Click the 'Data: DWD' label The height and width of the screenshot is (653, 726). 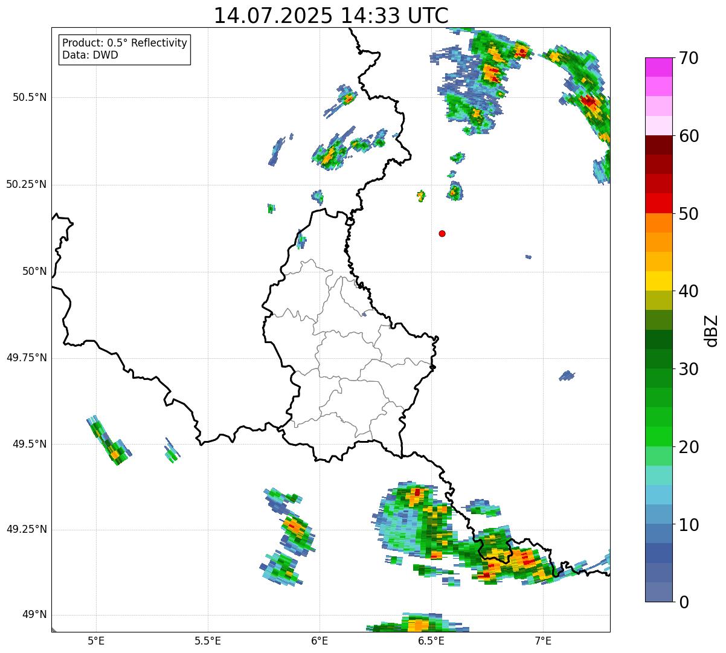90,55
